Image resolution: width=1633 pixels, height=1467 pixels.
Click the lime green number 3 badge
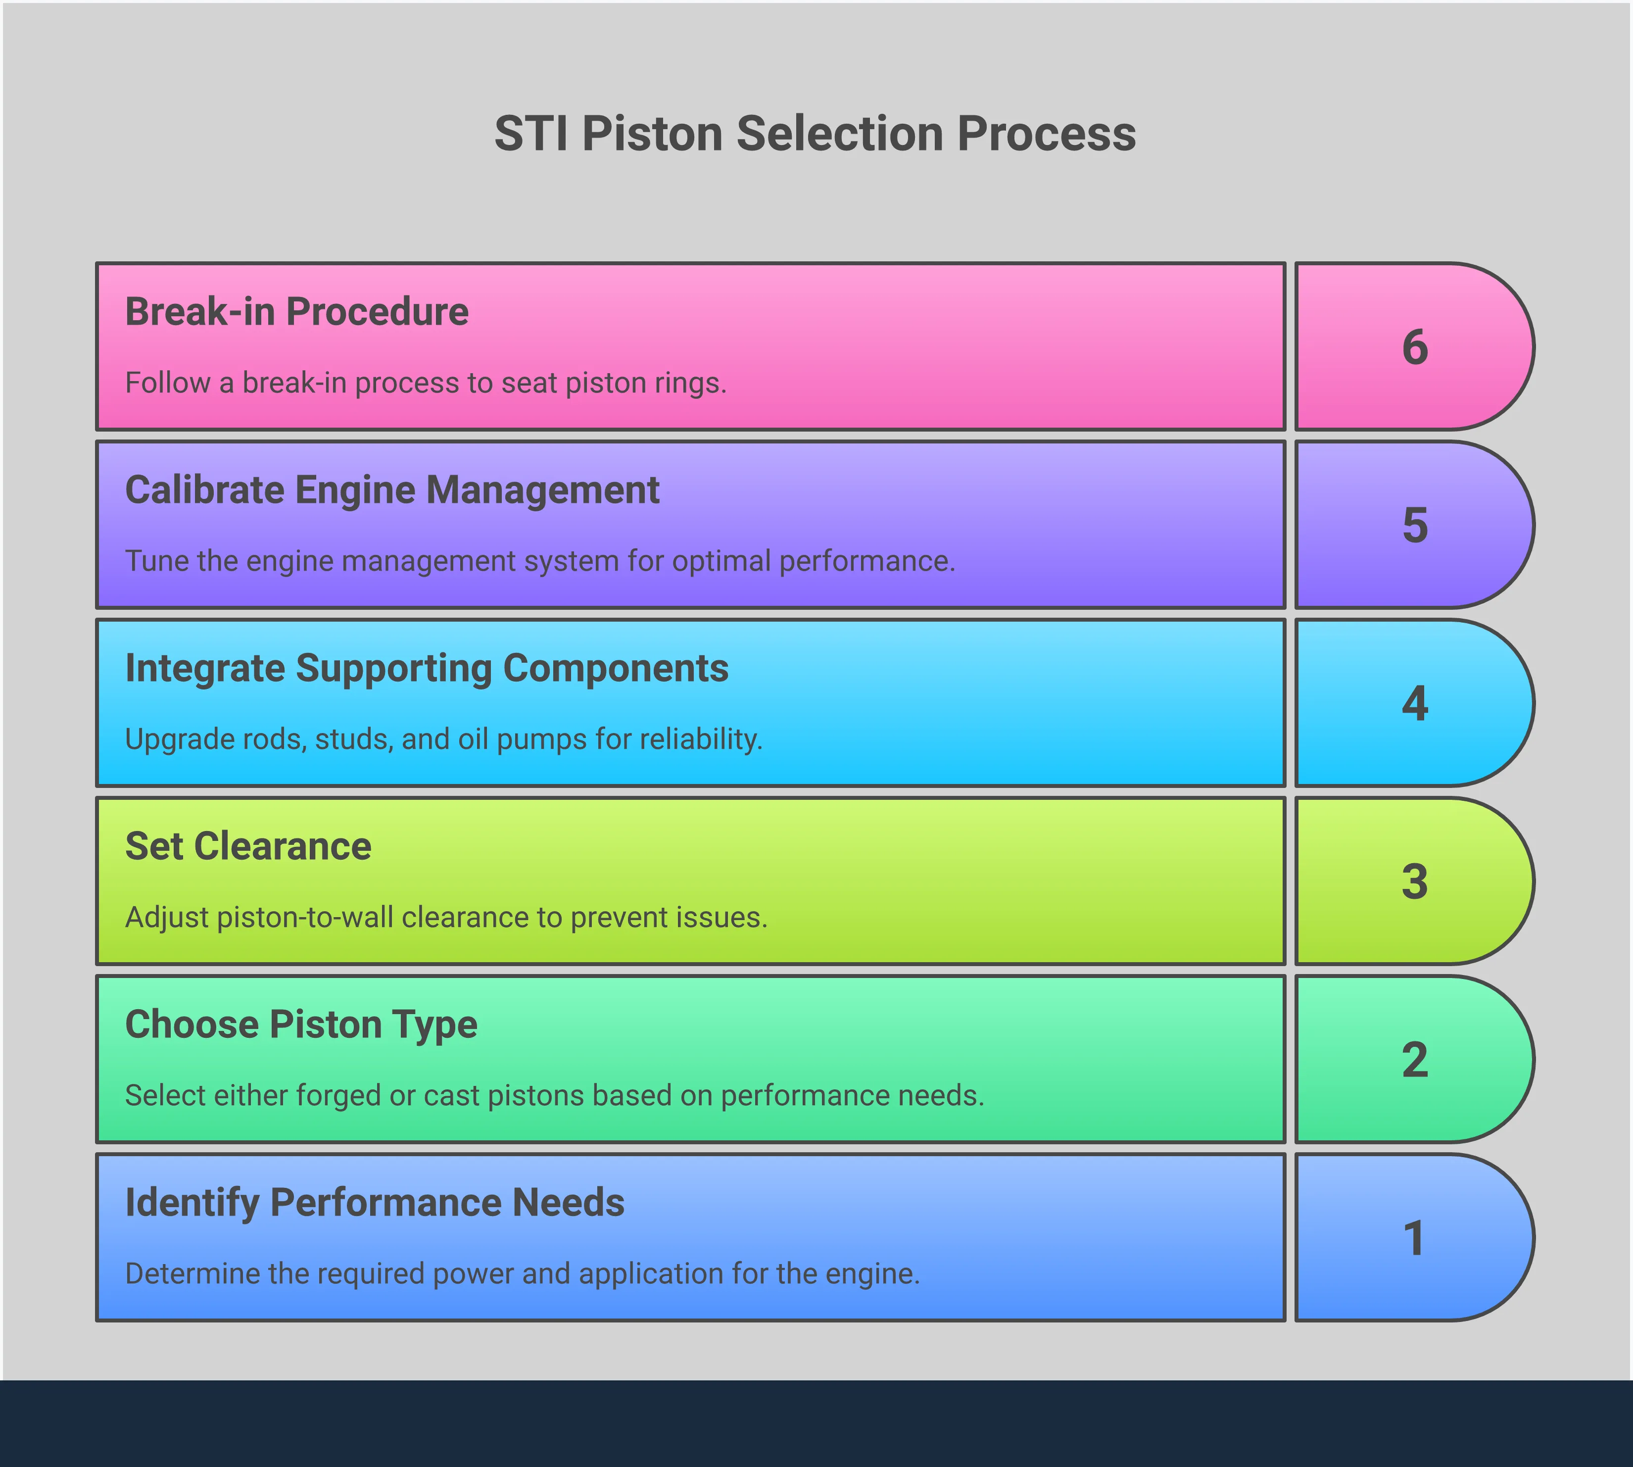[1414, 882]
